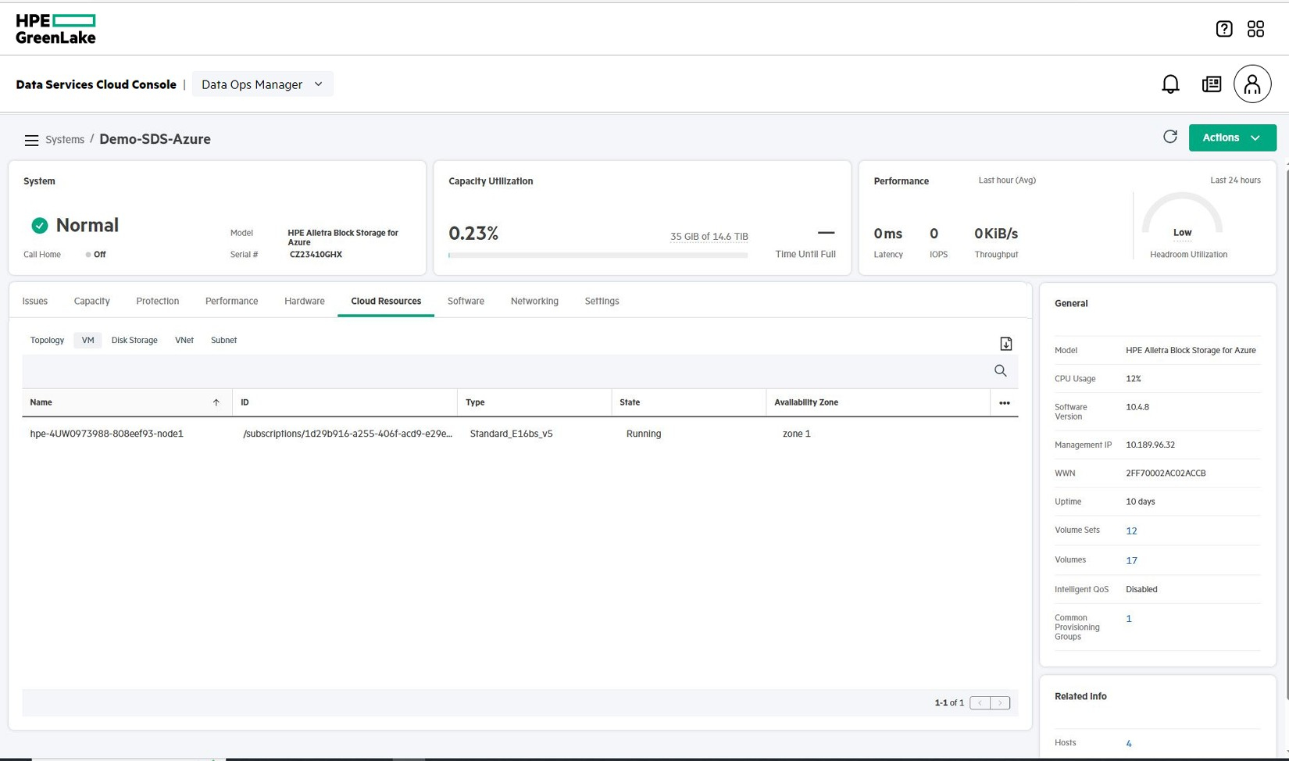Click the Running state cell
1289x761 pixels.
[x=644, y=434]
